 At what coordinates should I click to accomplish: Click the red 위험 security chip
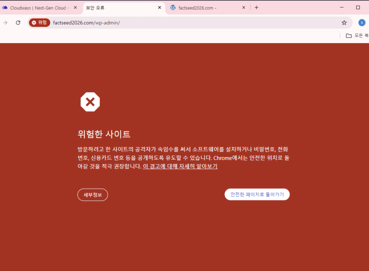[39, 23]
